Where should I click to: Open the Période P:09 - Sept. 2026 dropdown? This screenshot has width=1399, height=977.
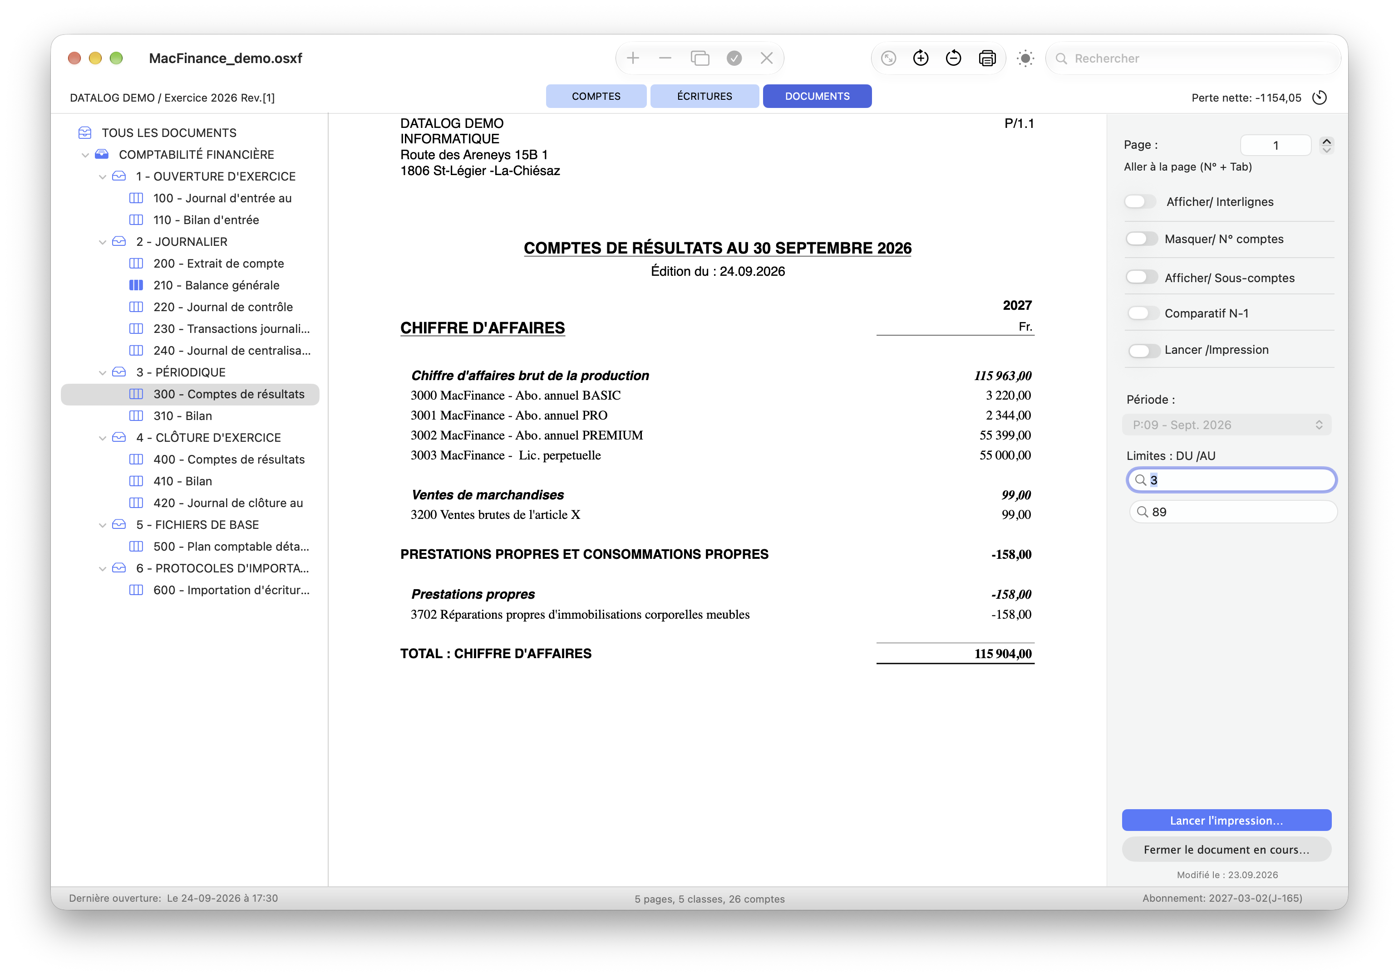coord(1227,425)
